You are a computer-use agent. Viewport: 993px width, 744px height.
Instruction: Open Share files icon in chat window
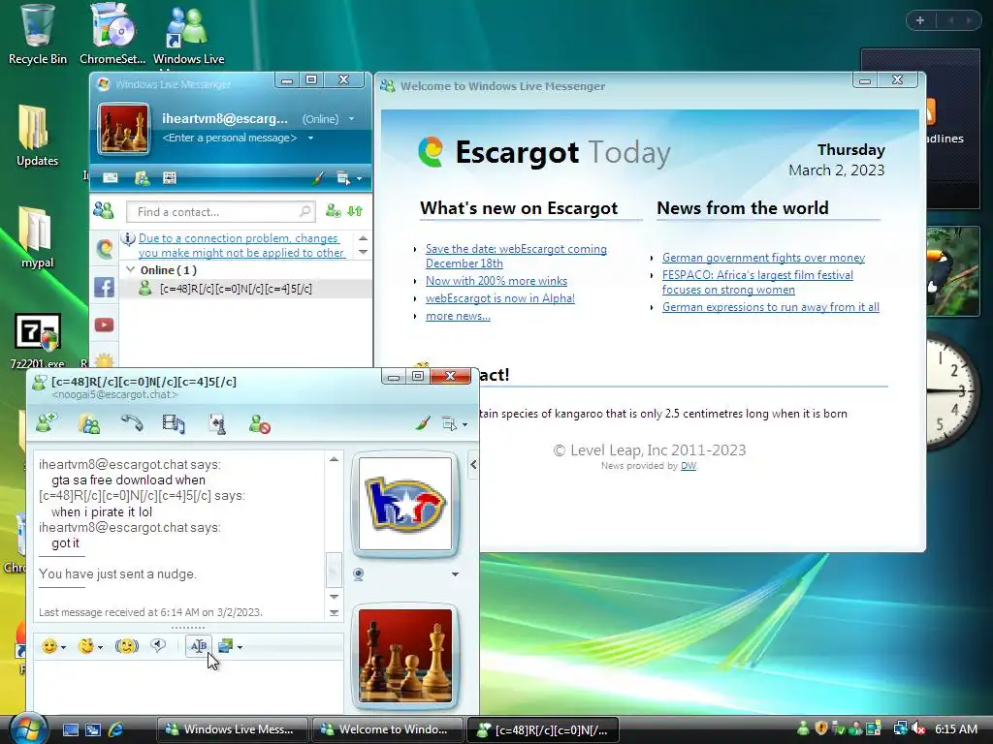(89, 423)
